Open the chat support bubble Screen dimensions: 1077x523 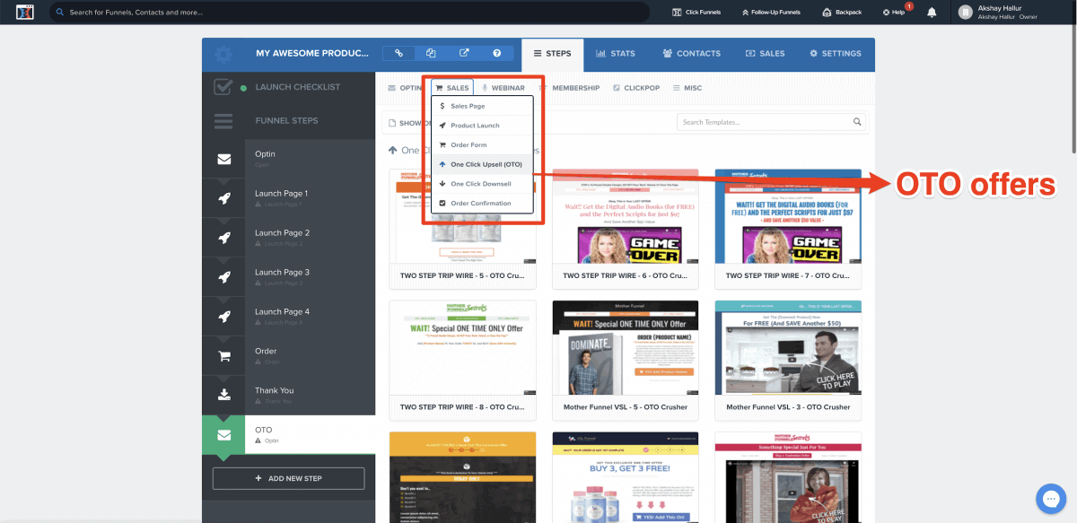1049,498
